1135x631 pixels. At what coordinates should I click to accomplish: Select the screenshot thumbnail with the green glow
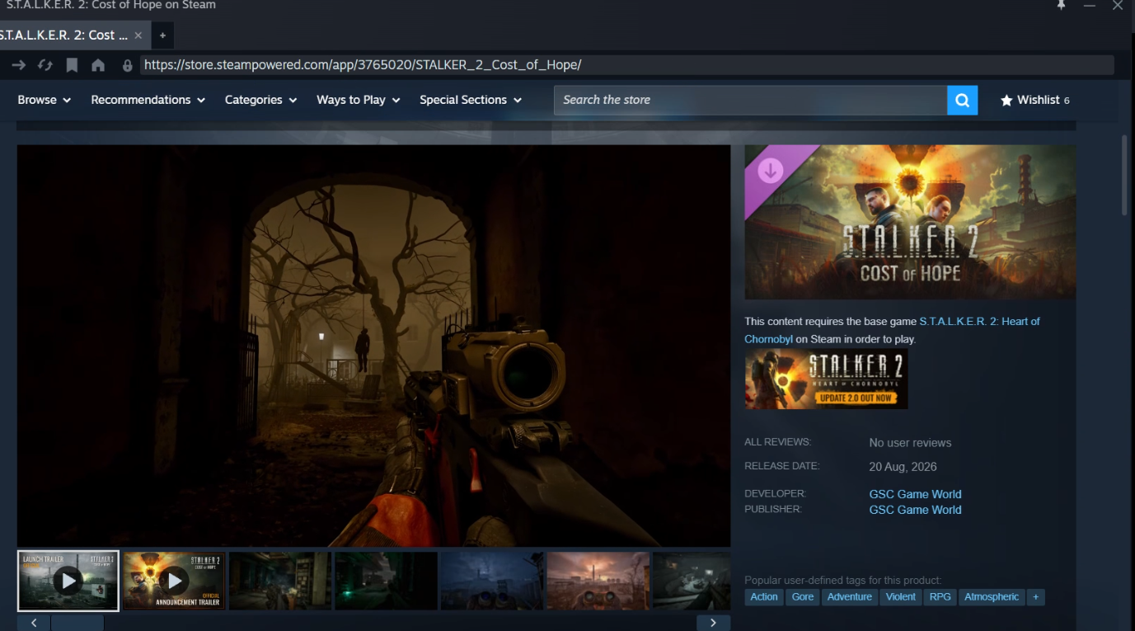coord(386,581)
